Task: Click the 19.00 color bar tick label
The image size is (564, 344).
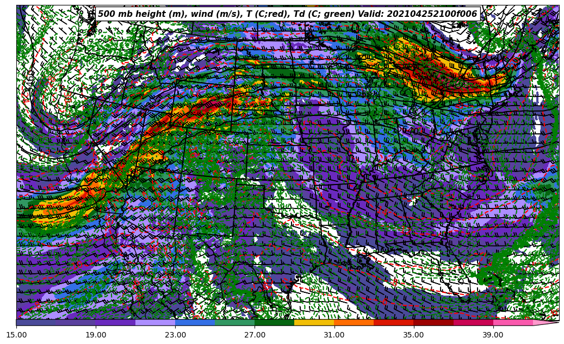Action: coord(96,335)
